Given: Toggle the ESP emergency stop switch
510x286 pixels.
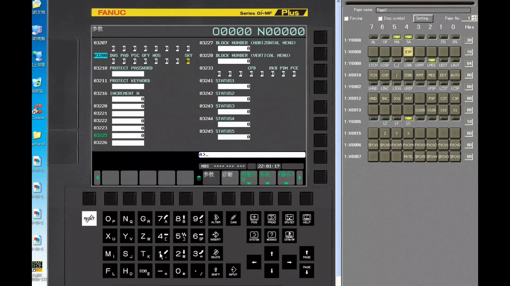Looking at the screenshot, I should [408, 52].
